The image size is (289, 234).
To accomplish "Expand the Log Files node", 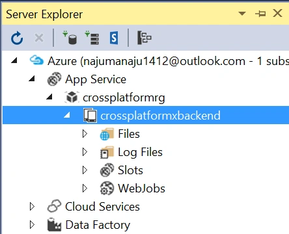I will [x=85, y=152].
